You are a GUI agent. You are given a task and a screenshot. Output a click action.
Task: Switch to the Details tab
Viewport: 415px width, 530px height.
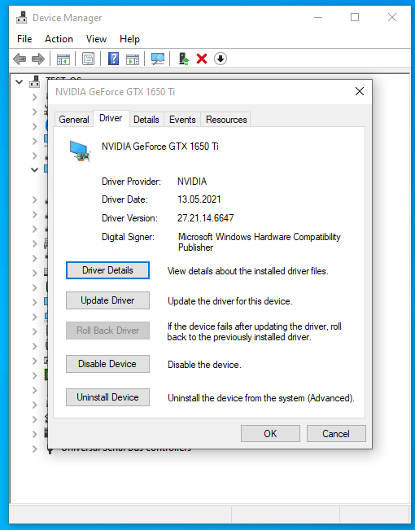(146, 120)
